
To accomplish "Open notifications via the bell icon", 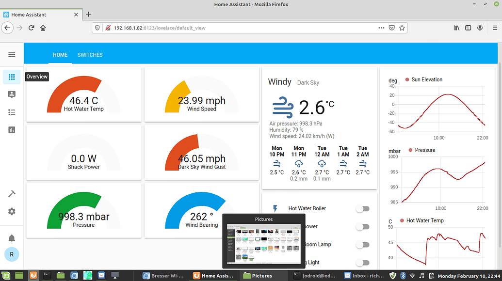I will pyautogui.click(x=12, y=238).
